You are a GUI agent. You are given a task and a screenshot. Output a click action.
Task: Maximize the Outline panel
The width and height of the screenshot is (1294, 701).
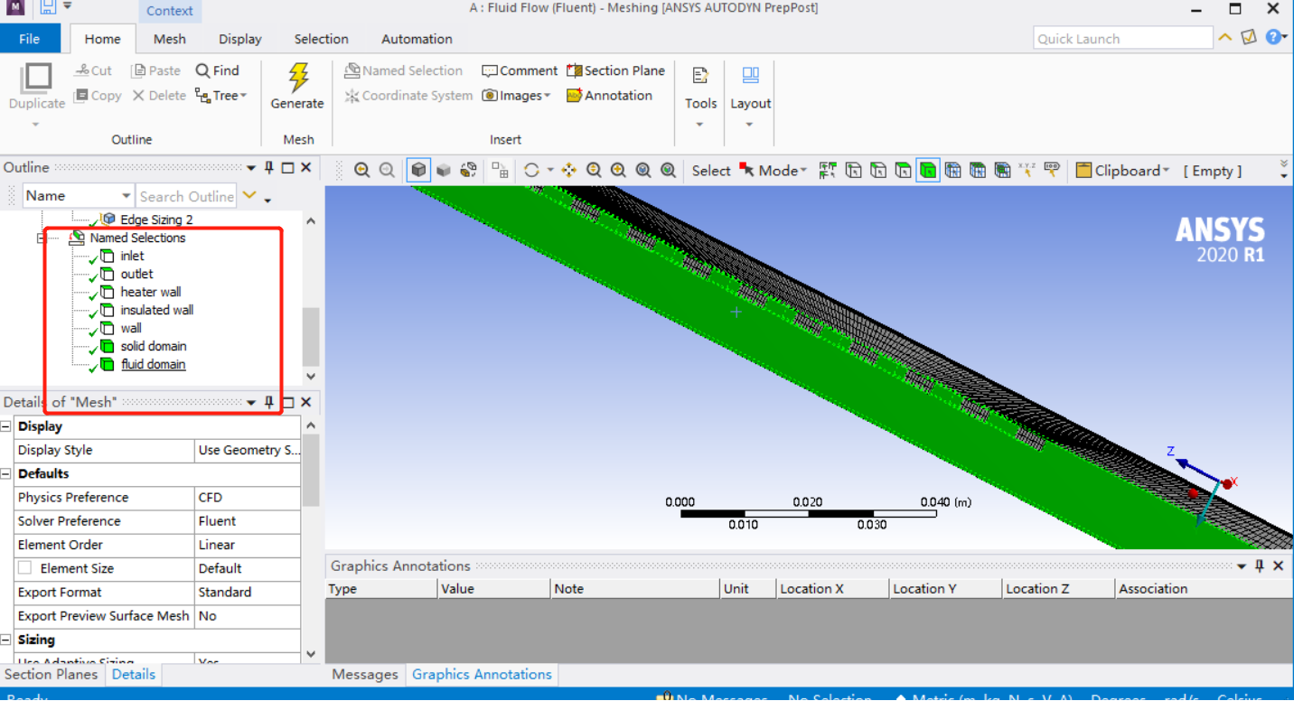point(287,168)
